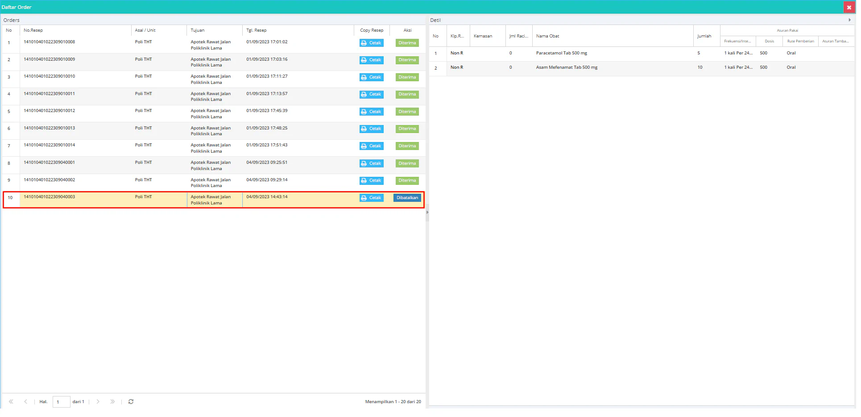Click Diterima for order 141010401022309040001
861x417 pixels.
pos(407,163)
